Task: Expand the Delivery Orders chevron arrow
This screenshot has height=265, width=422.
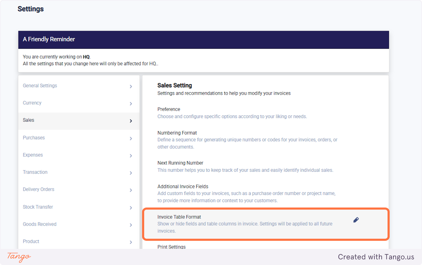Action: pyautogui.click(x=131, y=190)
